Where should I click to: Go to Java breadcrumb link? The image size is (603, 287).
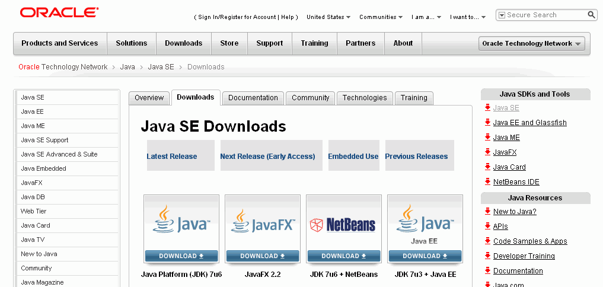tap(127, 67)
